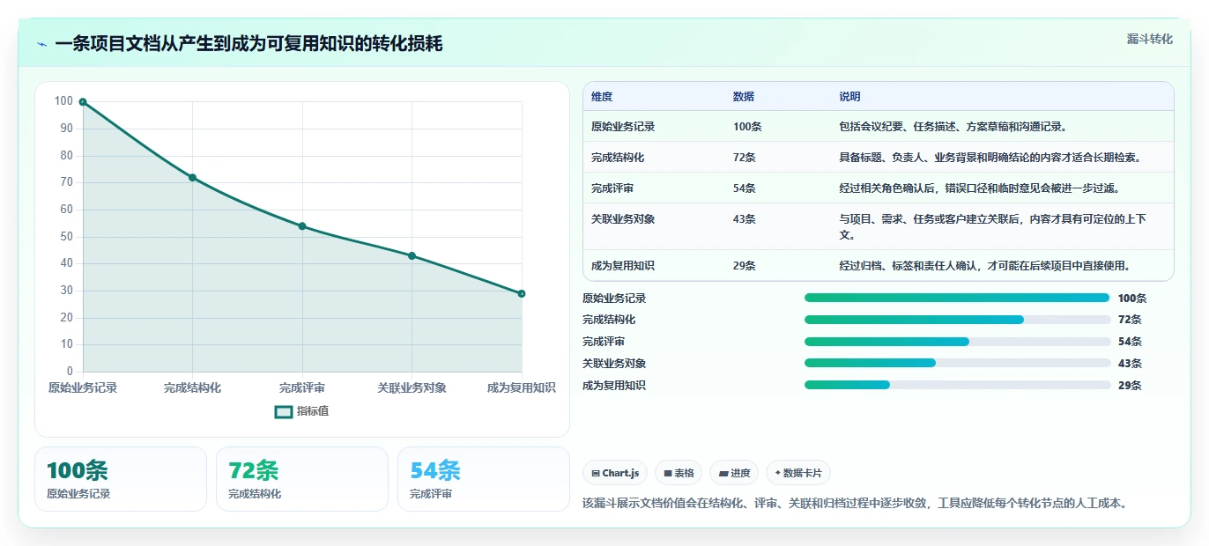The image size is (1209, 546).
Task: Click the 完成结构化 progress bar
Action: tap(957, 320)
